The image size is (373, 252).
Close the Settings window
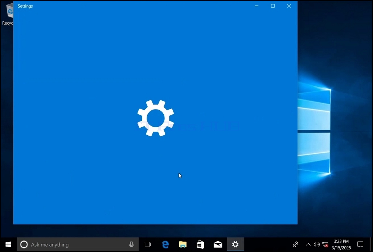pos(289,6)
